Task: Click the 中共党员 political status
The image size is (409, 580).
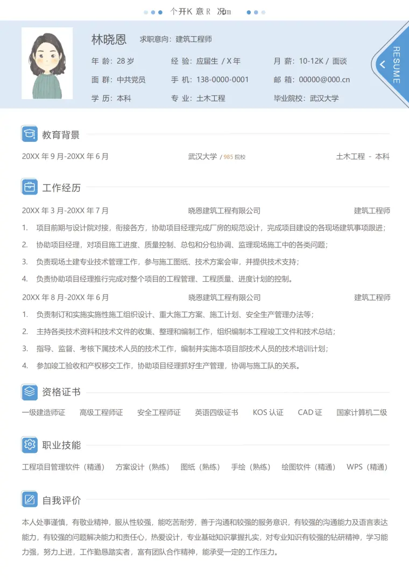Action: (x=131, y=80)
